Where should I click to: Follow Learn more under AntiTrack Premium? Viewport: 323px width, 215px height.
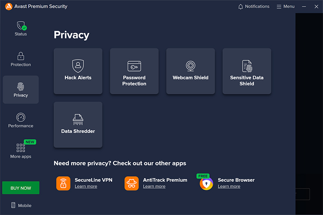154,186
